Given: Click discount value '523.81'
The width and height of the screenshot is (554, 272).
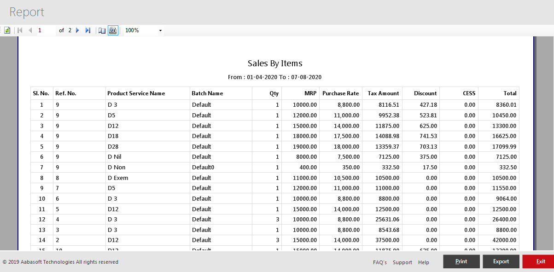Looking at the screenshot, I should (428, 115).
